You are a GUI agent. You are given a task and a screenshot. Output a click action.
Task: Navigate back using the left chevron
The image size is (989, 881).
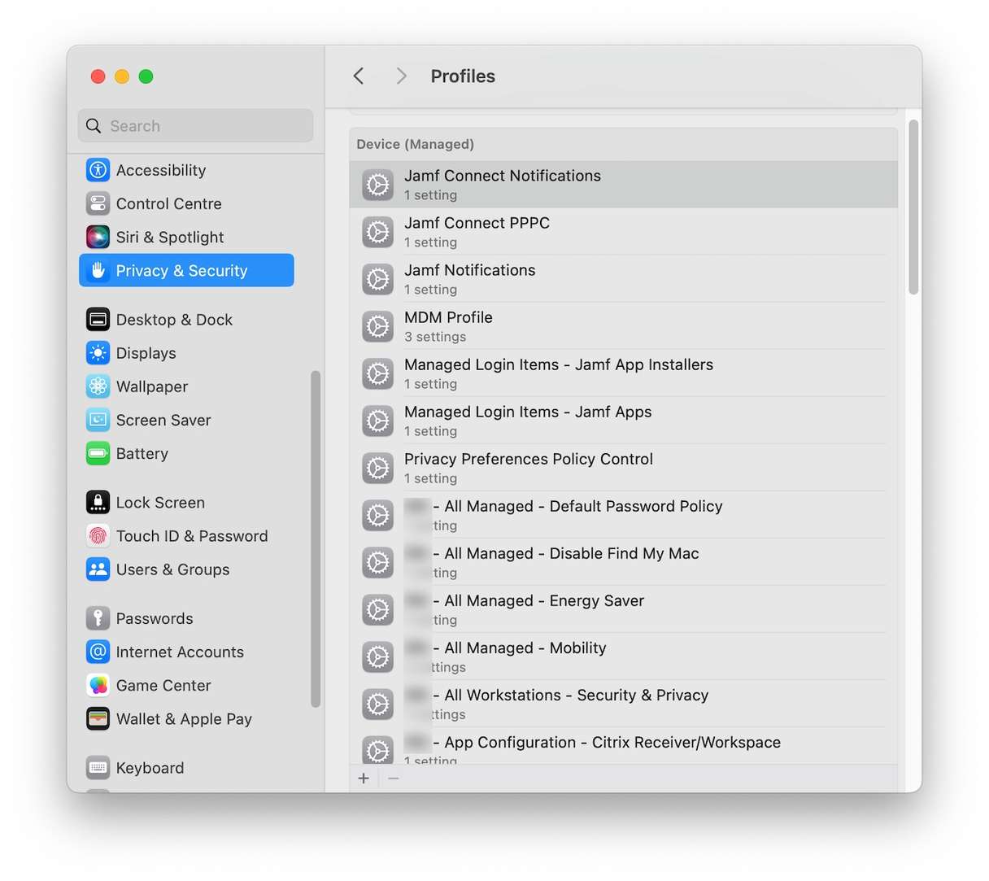point(358,76)
